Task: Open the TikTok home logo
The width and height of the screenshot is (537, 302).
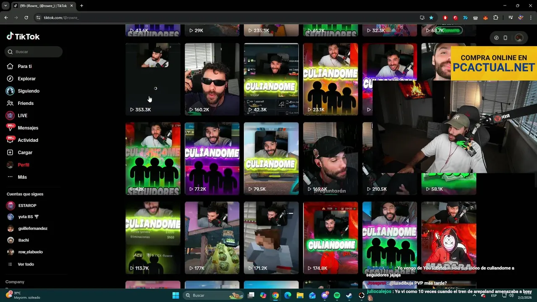Action: point(23,36)
